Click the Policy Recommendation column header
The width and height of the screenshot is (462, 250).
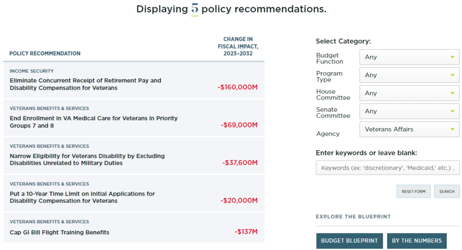tap(45, 53)
